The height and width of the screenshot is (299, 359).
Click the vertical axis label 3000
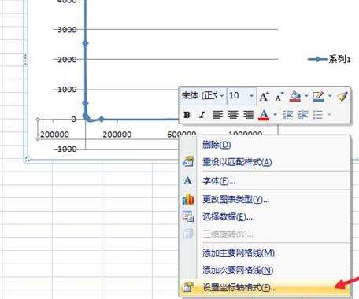tap(67, 30)
